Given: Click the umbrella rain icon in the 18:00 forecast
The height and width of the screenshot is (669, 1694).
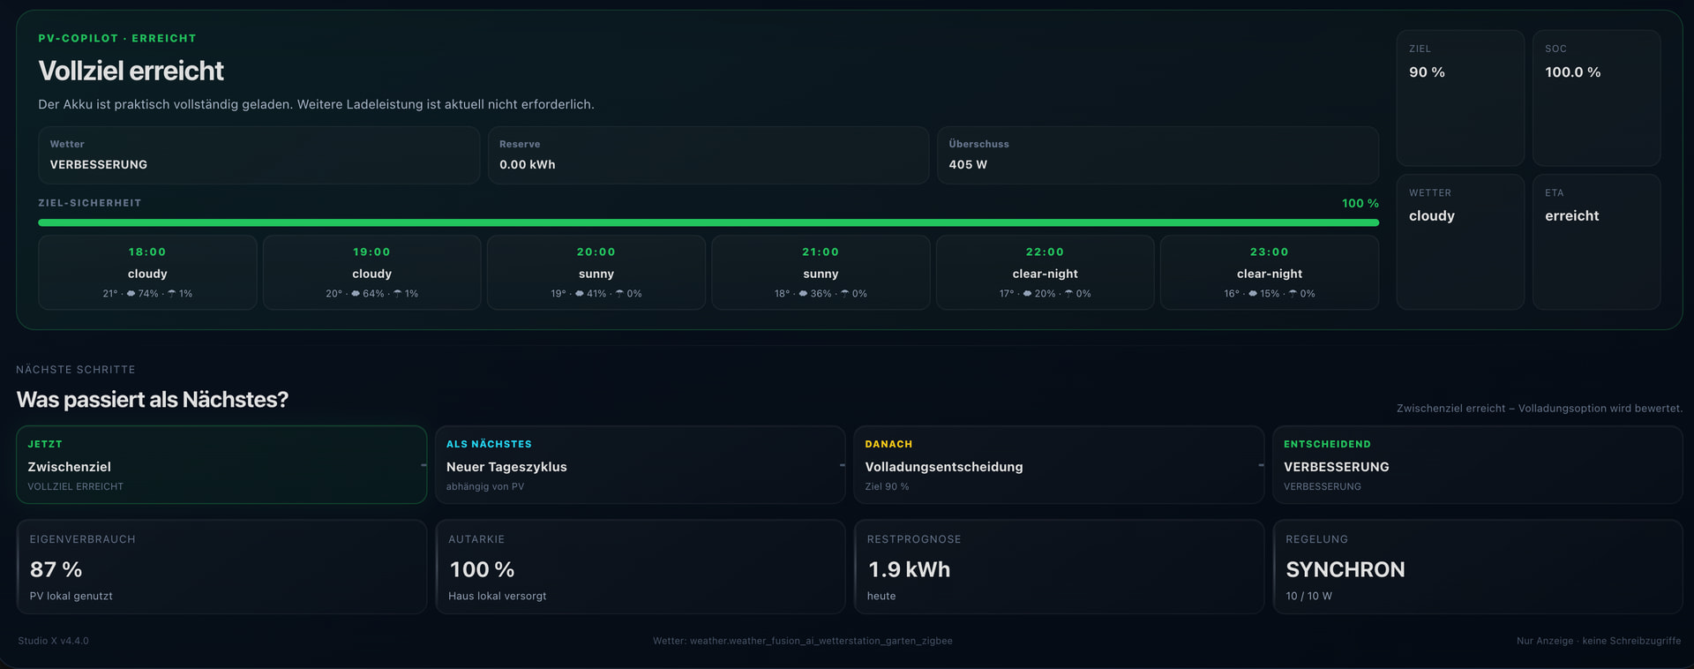Looking at the screenshot, I should tap(172, 294).
